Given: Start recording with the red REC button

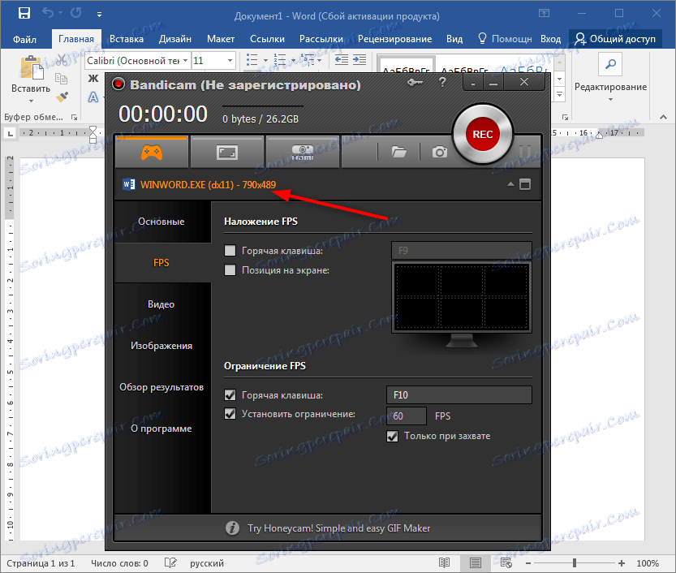Looking at the screenshot, I should click(x=482, y=134).
